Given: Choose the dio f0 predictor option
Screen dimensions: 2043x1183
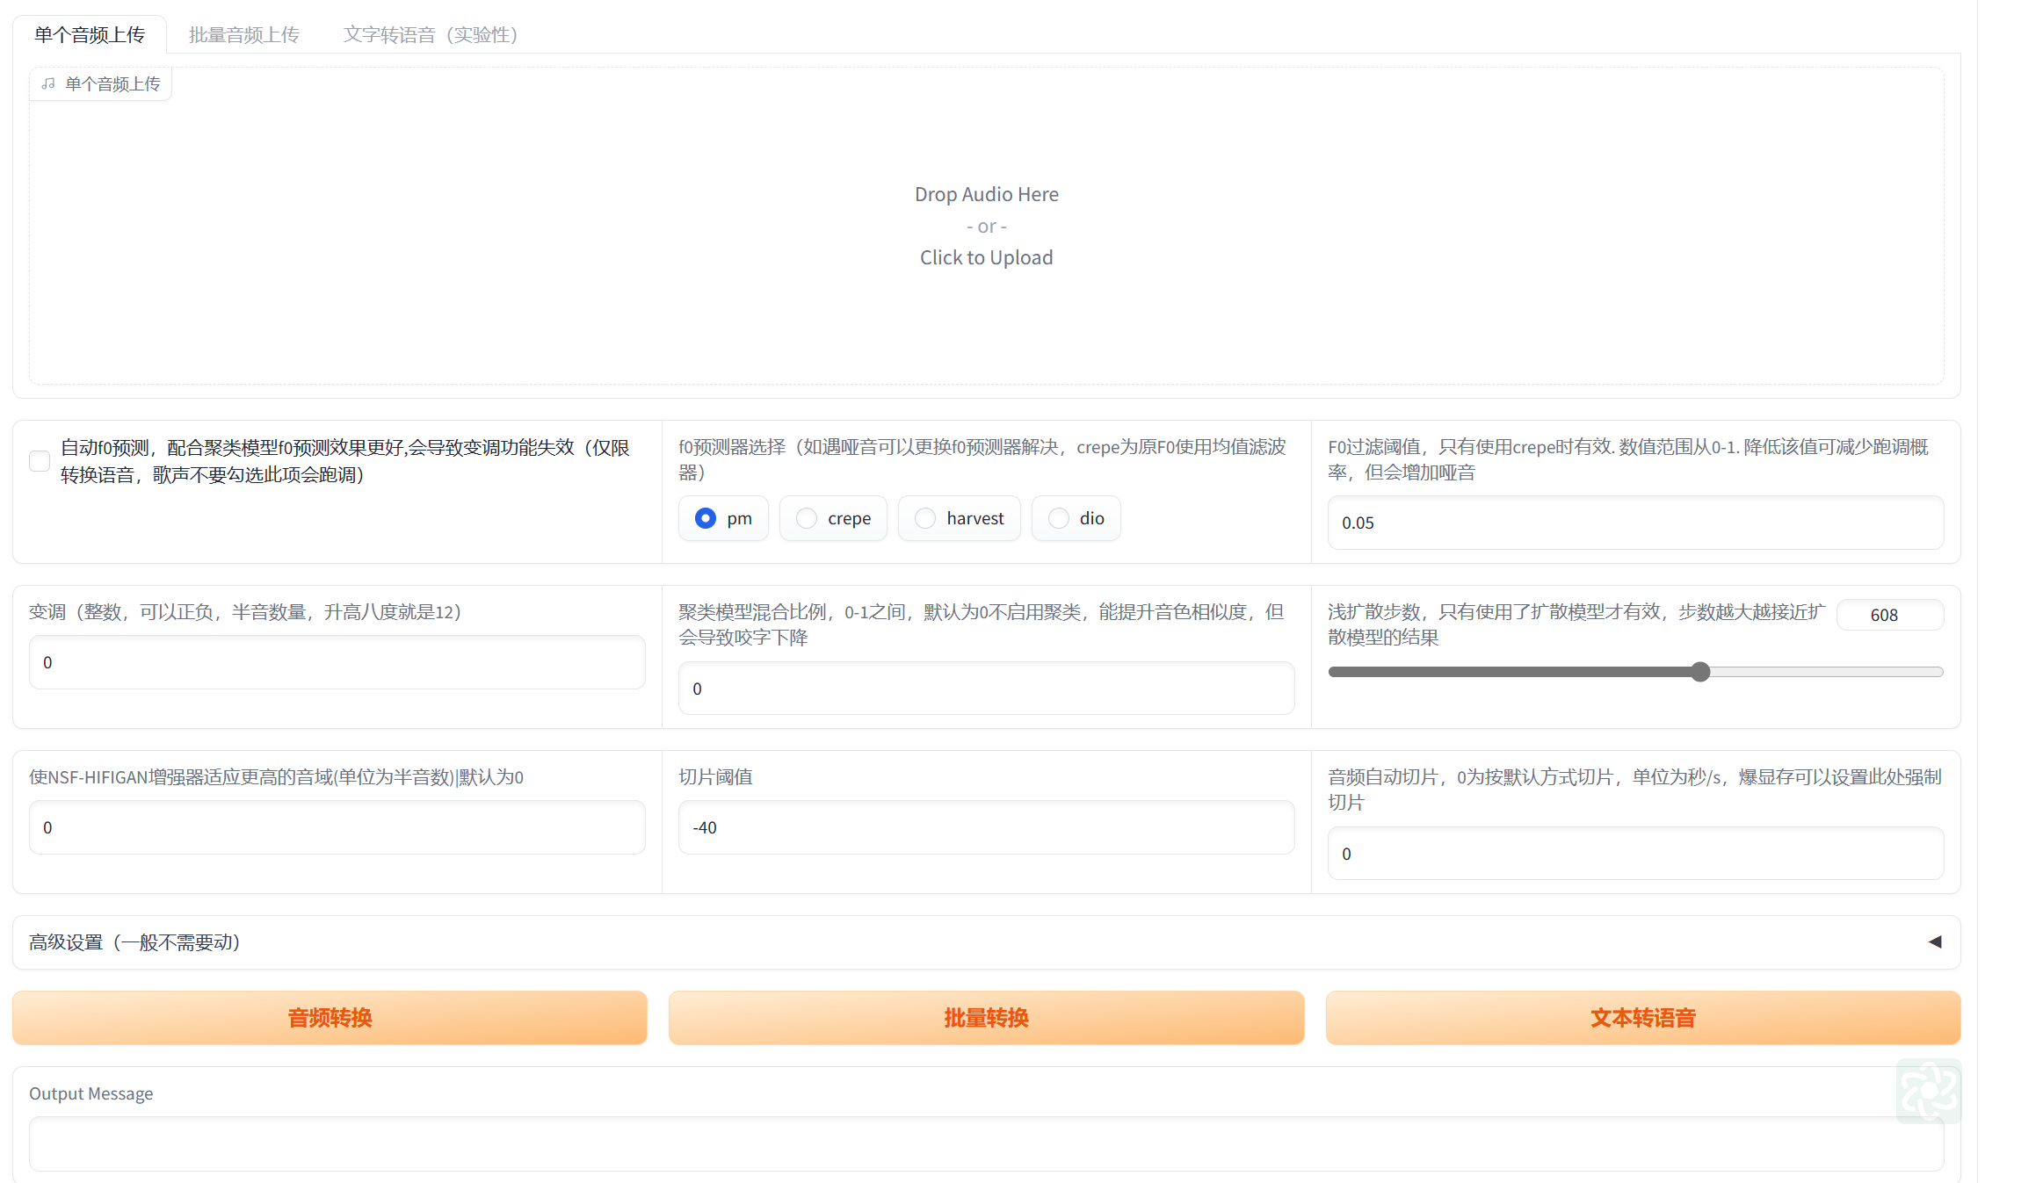Looking at the screenshot, I should [x=1059, y=519].
